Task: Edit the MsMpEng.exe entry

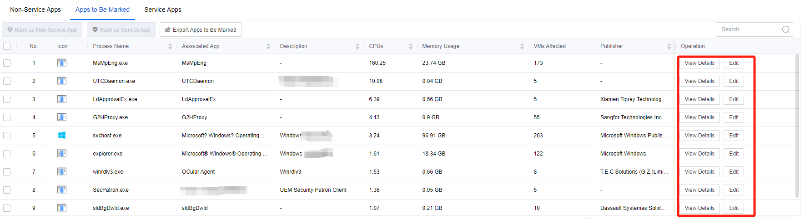Action: 734,63
